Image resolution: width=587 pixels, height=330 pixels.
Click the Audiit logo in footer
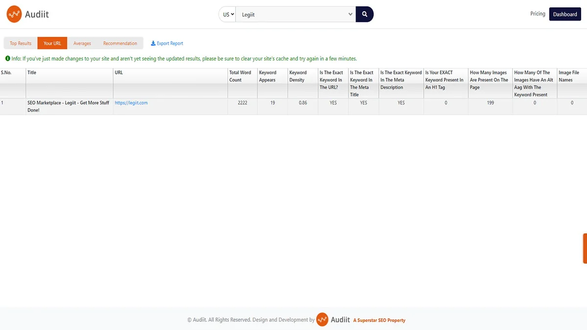tap(333, 320)
